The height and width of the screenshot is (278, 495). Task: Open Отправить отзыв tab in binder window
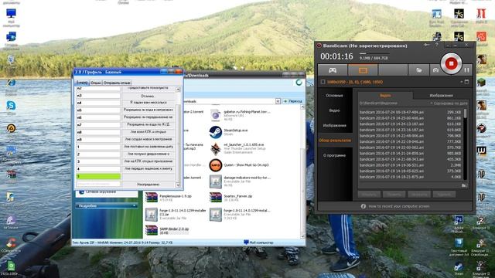pyautogui.click(x=117, y=83)
